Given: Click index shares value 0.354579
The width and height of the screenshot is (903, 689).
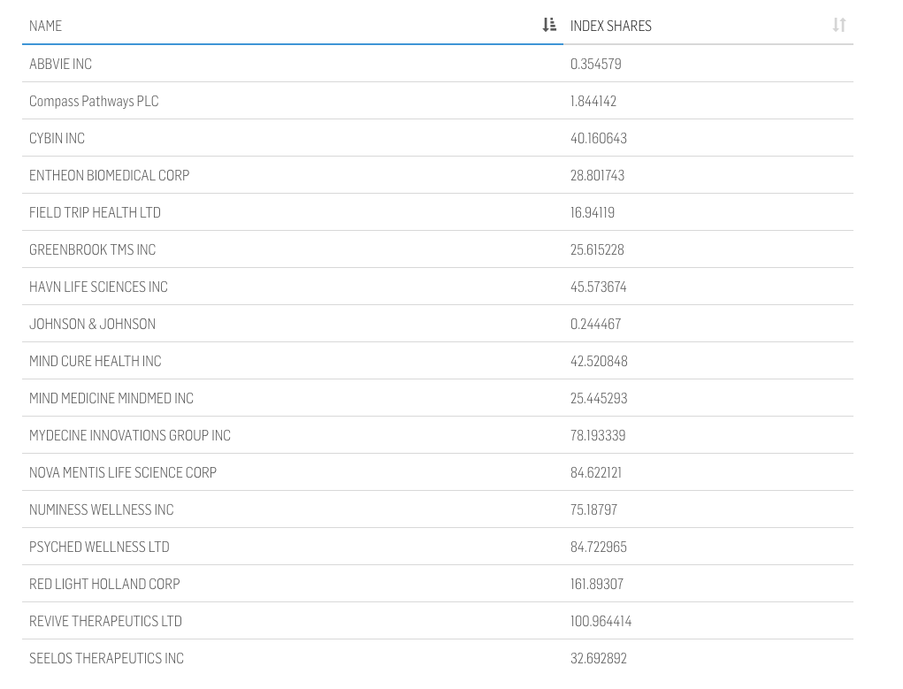Looking at the screenshot, I should 596,64.
